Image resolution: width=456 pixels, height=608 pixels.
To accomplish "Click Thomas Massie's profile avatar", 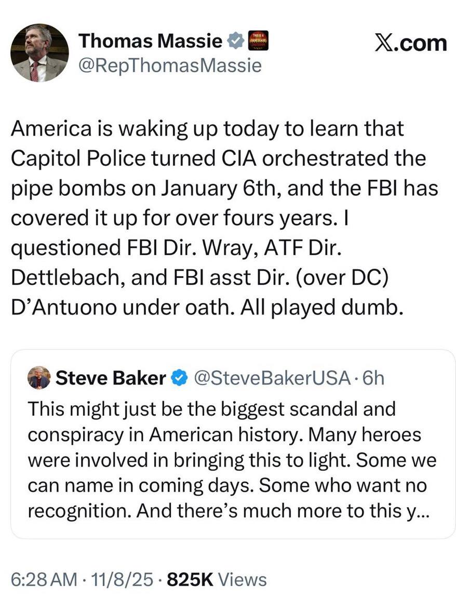I will [39, 52].
